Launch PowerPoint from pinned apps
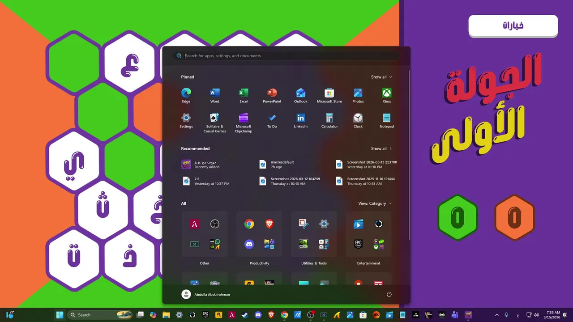This screenshot has height=322, width=573. click(x=272, y=95)
